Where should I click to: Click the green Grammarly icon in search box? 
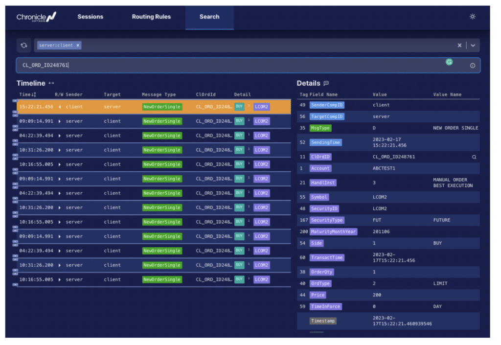pyautogui.click(x=449, y=62)
